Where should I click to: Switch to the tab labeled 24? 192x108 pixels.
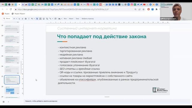click(42, 4)
